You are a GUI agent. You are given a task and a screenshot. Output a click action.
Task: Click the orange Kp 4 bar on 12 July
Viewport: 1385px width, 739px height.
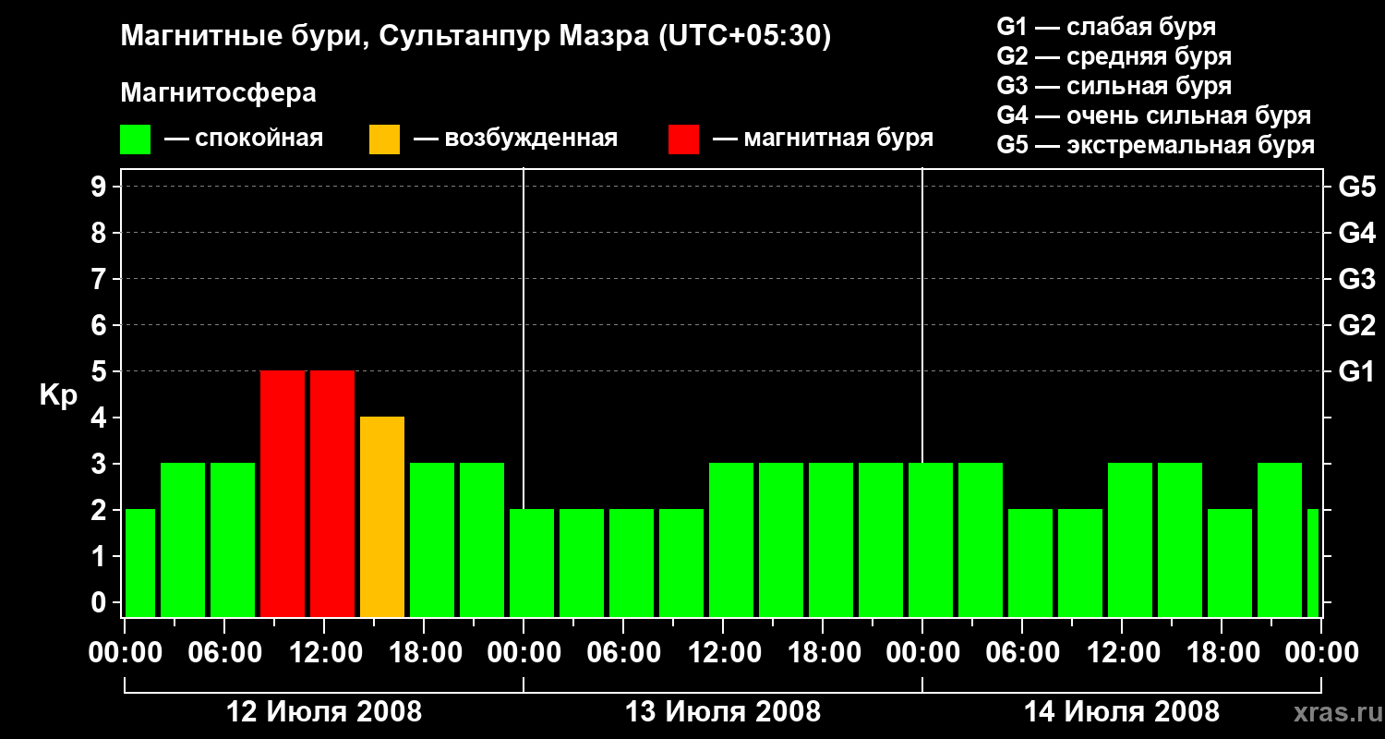[382, 517]
